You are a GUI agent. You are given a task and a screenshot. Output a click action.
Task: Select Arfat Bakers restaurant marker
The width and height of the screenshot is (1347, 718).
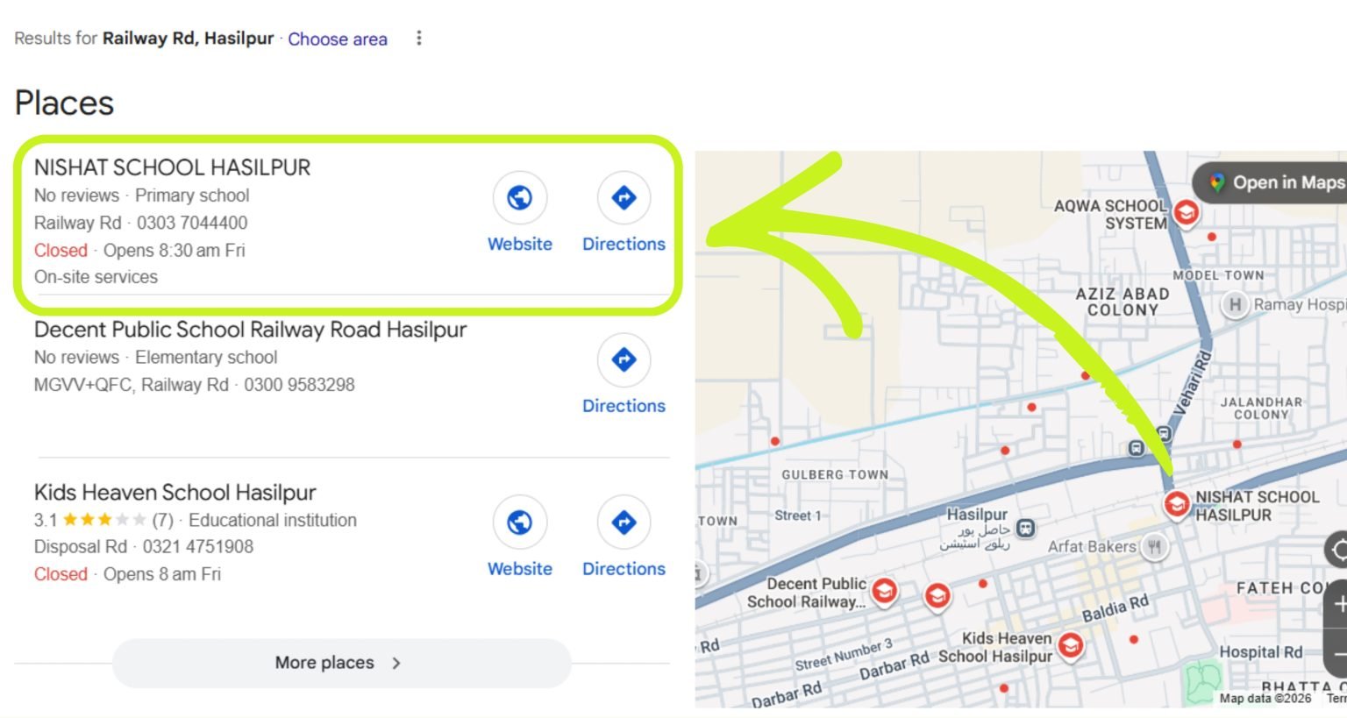1154,547
